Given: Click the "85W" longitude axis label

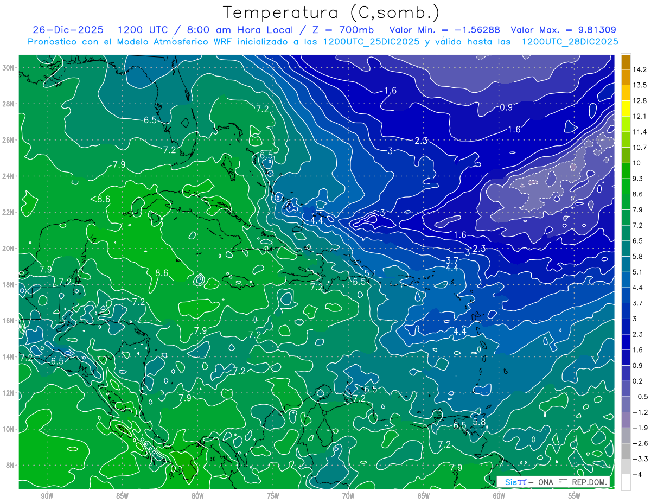Looking at the screenshot, I should pyautogui.click(x=122, y=496).
